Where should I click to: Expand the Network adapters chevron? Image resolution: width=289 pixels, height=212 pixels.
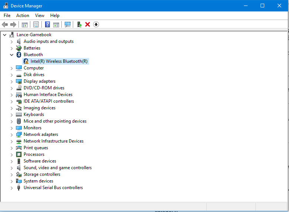point(11,135)
